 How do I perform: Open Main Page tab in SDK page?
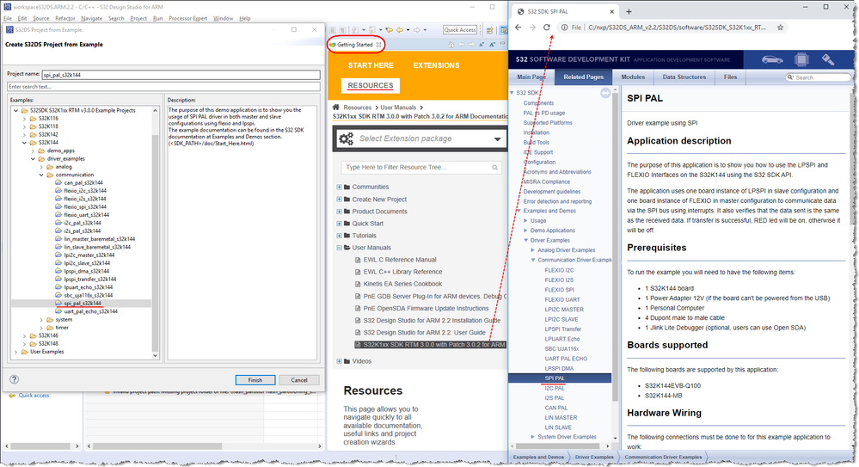[531, 77]
